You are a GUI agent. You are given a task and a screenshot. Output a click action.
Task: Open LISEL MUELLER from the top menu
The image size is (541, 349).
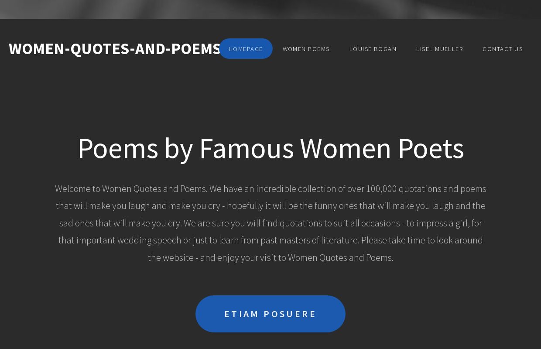(440, 49)
